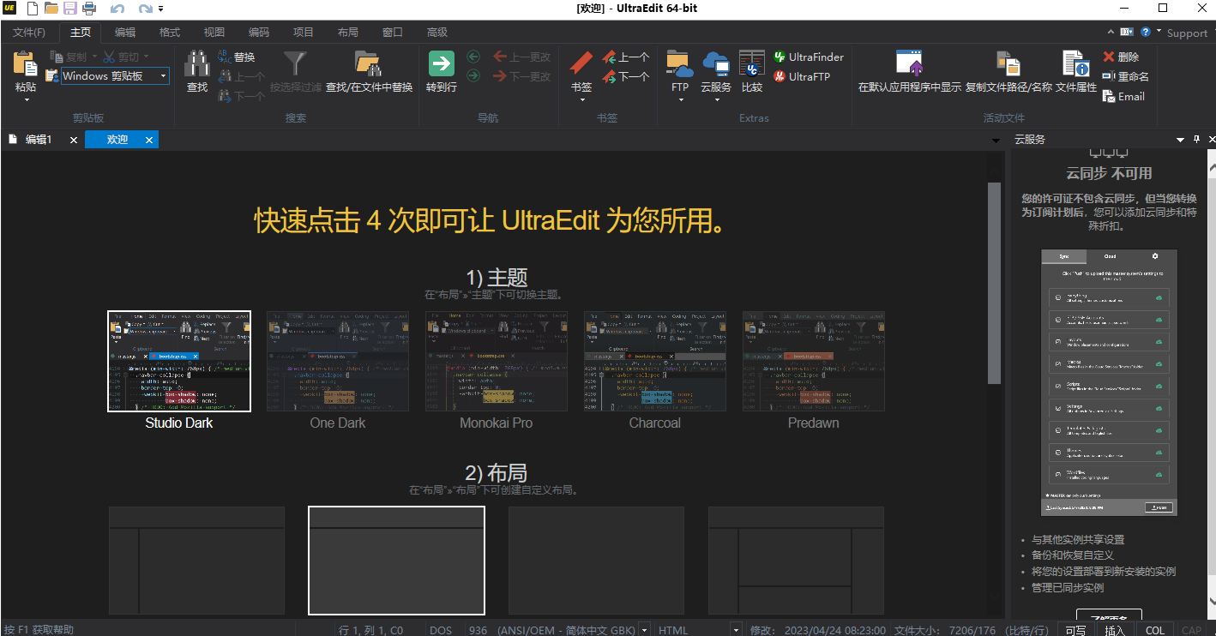Screen dimensions: 1216x636
Task: Switch to the 编辑1 document tab
Action: [39, 140]
